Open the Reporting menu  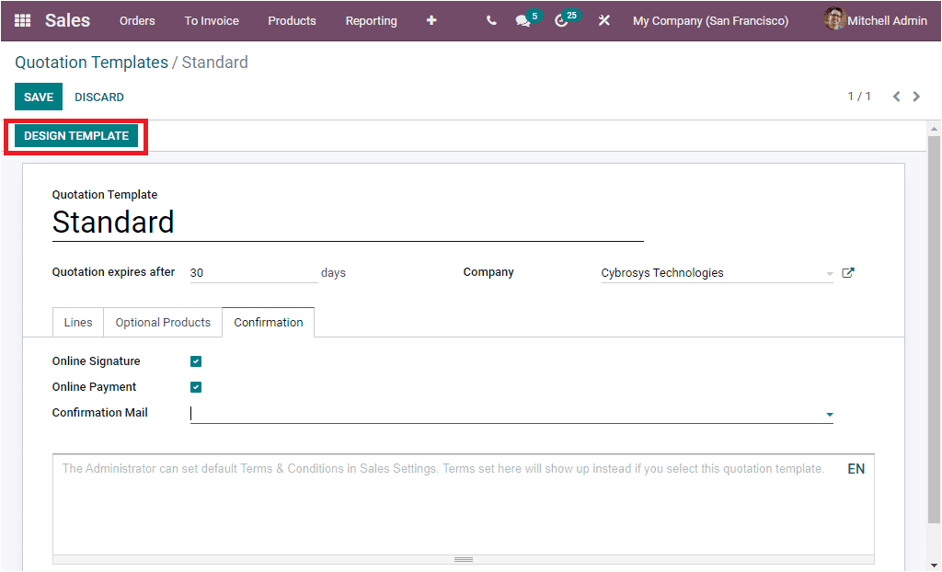tap(371, 20)
